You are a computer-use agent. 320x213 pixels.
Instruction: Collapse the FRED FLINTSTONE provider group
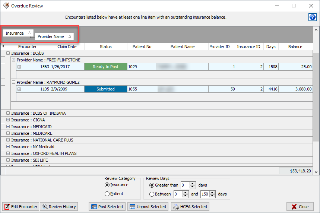13,60
